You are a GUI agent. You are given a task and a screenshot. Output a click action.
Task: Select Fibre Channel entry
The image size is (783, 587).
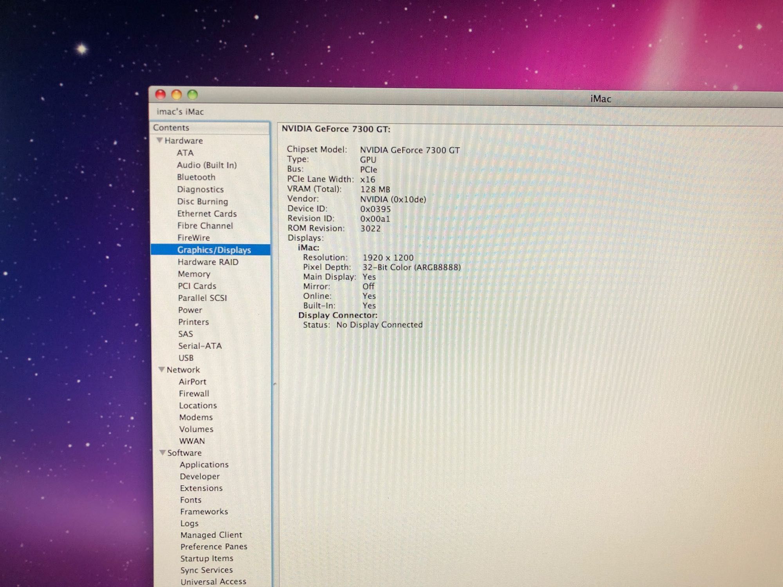coord(205,226)
